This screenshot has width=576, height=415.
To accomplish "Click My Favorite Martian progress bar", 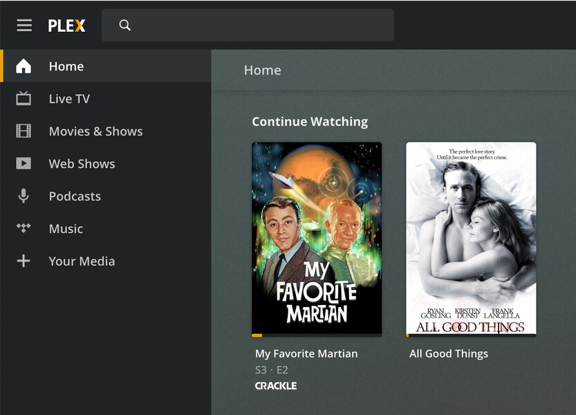I will tap(317, 335).
